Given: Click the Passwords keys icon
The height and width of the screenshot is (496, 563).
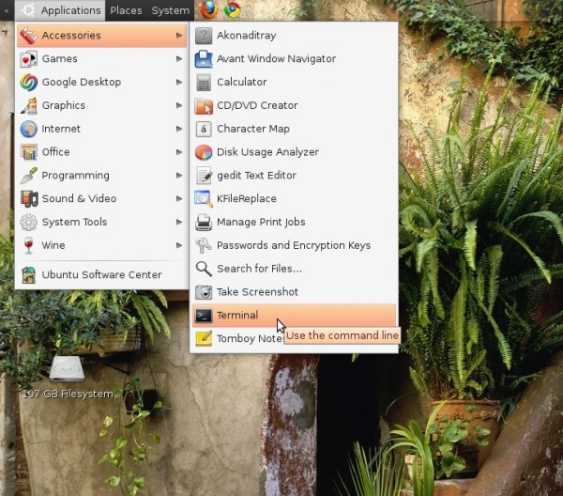Looking at the screenshot, I should [x=203, y=245].
